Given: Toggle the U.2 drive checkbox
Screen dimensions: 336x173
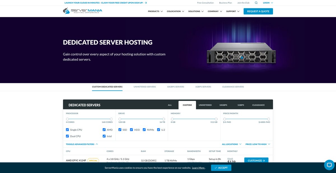Looking at the screenshot, I should (158, 130).
